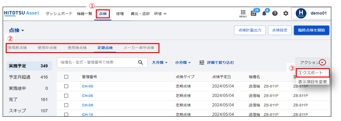The image size is (341, 121).
Task: Check the checkbox for row CH-09
Action: 67,105
